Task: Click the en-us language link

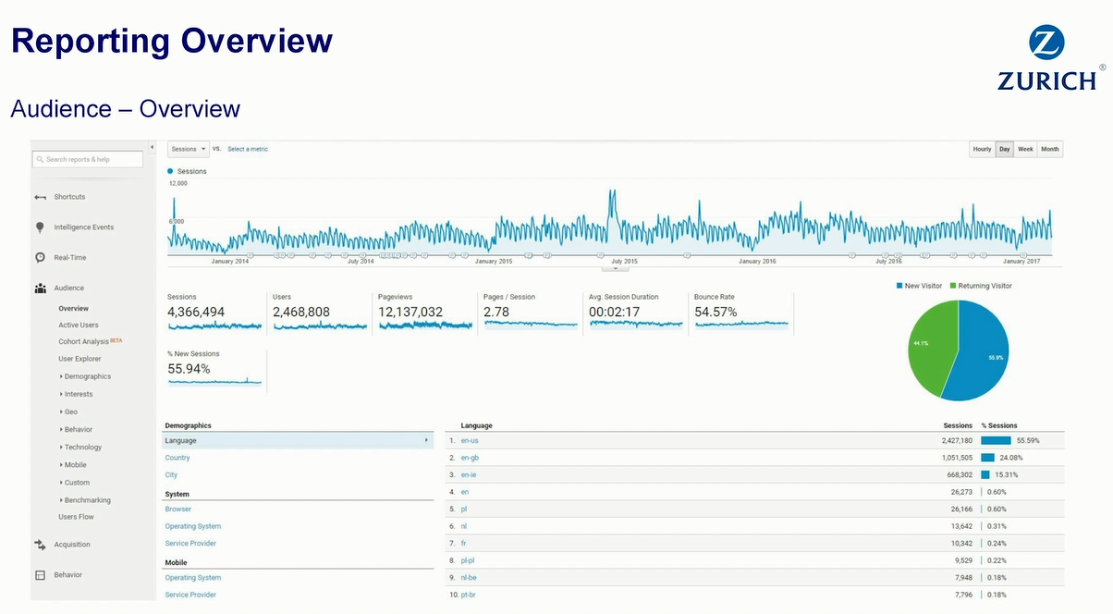Action: coord(469,441)
